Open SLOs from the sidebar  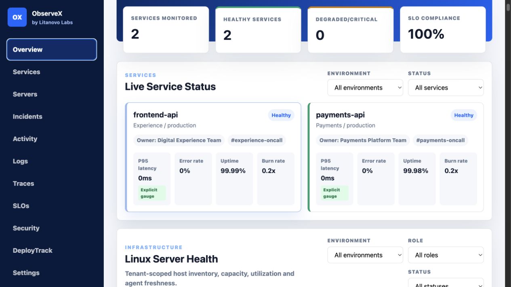click(52, 206)
